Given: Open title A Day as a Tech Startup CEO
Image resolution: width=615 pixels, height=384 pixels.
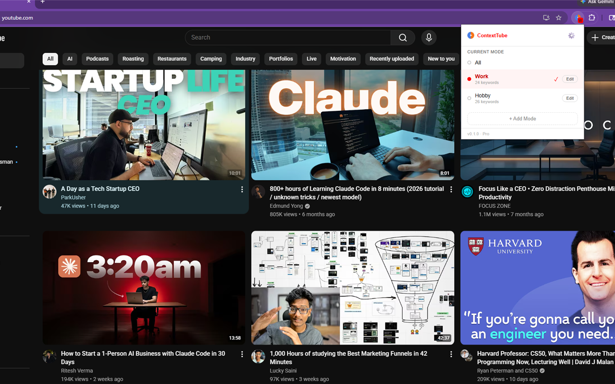Looking at the screenshot, I should [x=100, y=189].
